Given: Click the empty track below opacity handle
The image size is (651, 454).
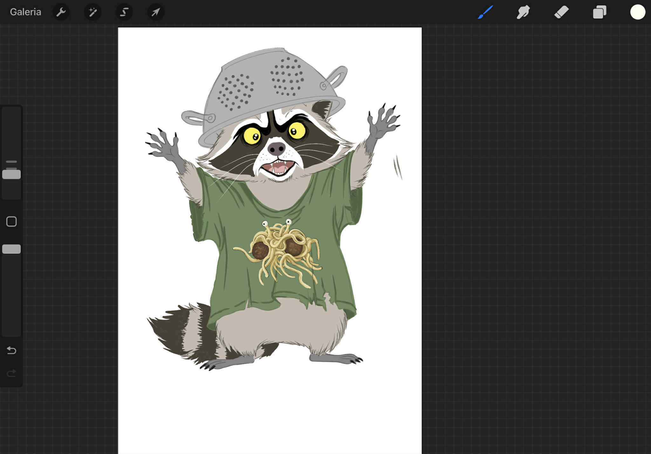Looking at the screenshot, I should click(11, 295).
